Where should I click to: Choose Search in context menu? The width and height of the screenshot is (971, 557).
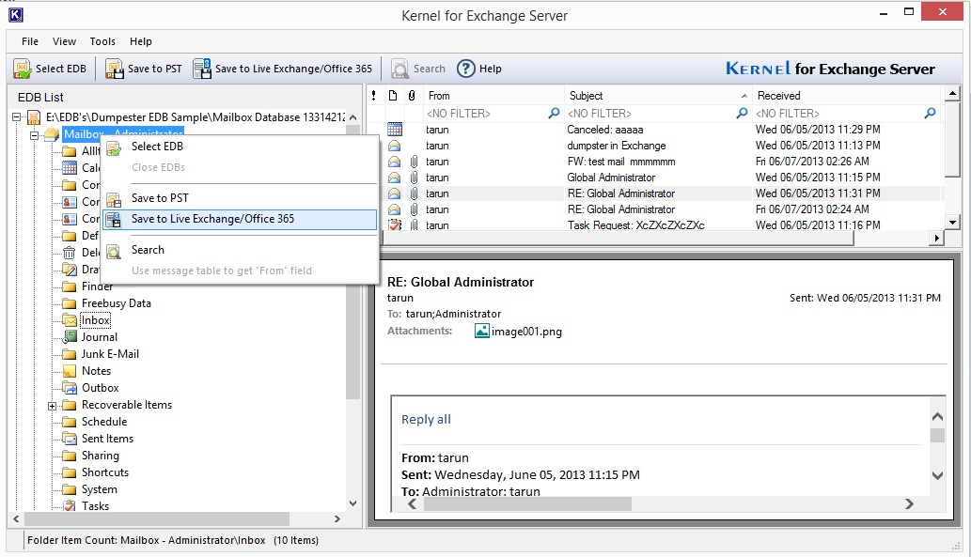tap(241, 250)
